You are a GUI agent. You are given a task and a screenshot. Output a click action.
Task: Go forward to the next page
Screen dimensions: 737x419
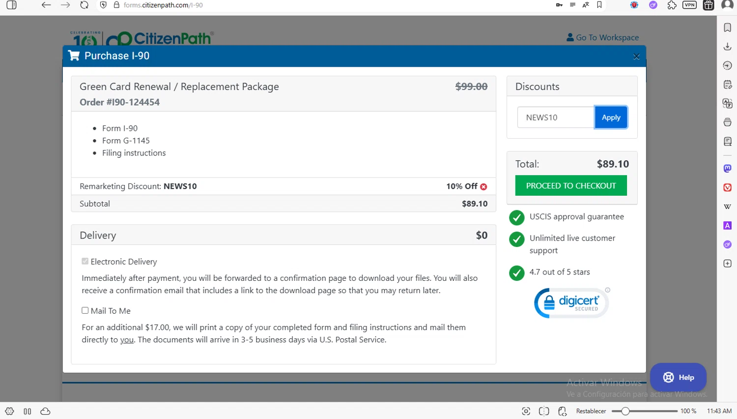(x=65, y=5)
